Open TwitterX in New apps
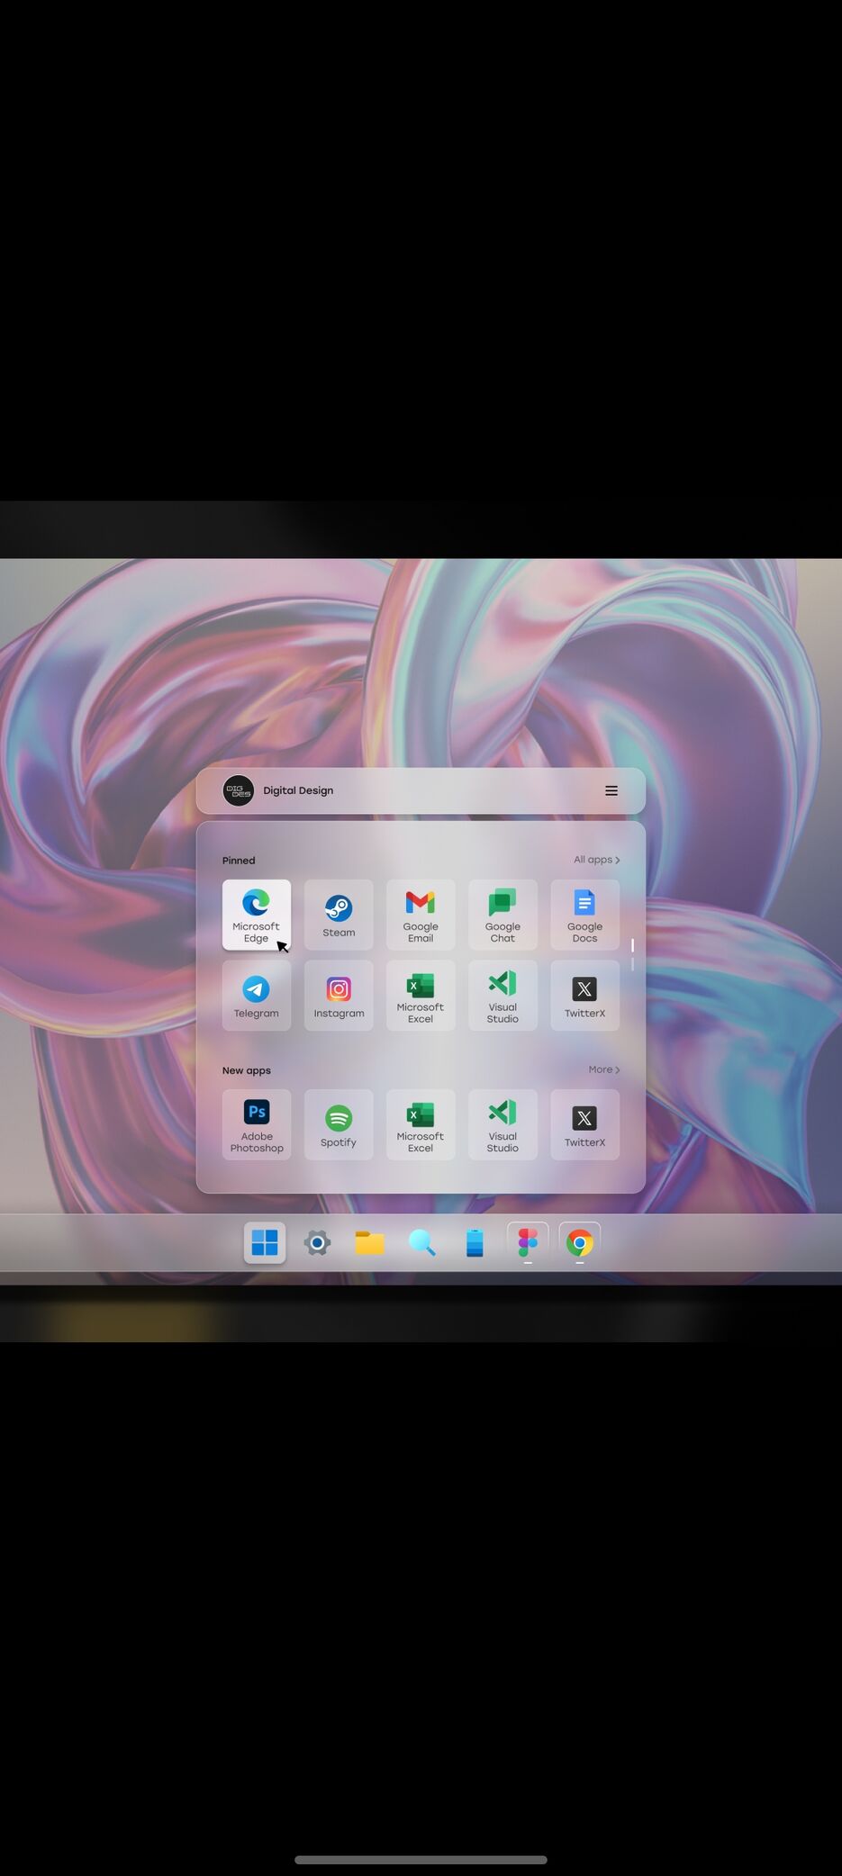 (x=584, y=1124)
